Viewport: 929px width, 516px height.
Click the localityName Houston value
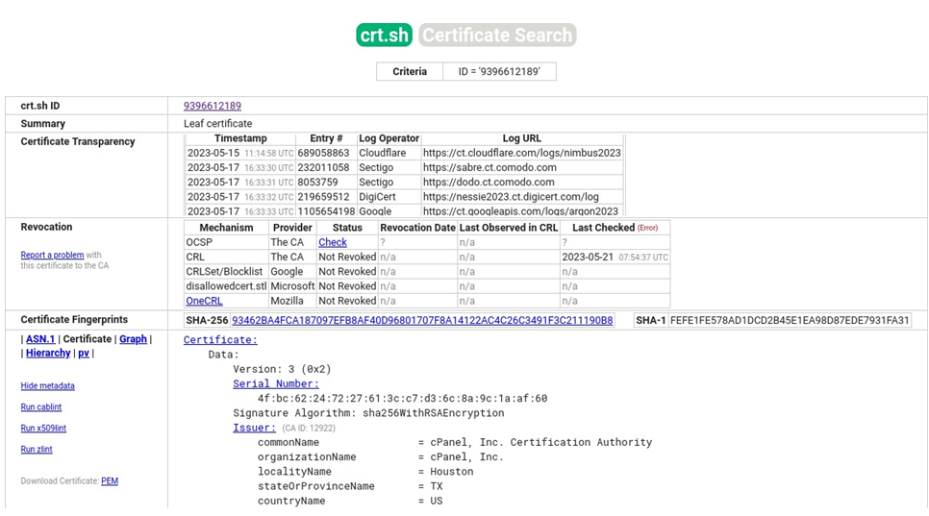pyautogui.click(x=451, y=472)
